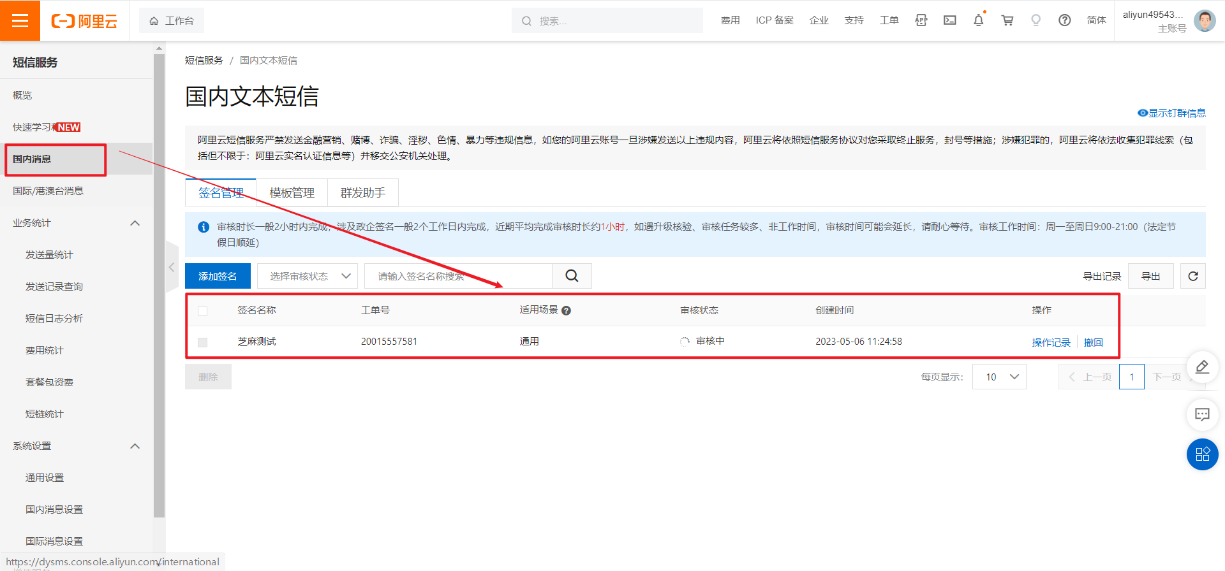Open 国内消息设置

point(54,510)
